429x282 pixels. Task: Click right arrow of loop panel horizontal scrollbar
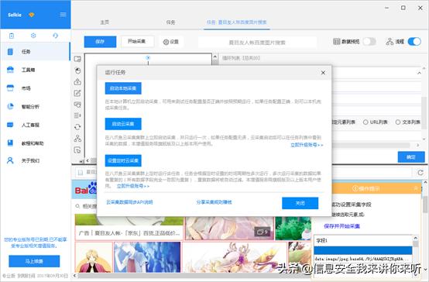pos(418,145)
